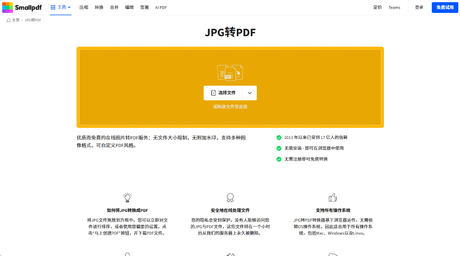
Task: Open the 合并 menu item
Action: pyautogui.click(x=114, y=7)
